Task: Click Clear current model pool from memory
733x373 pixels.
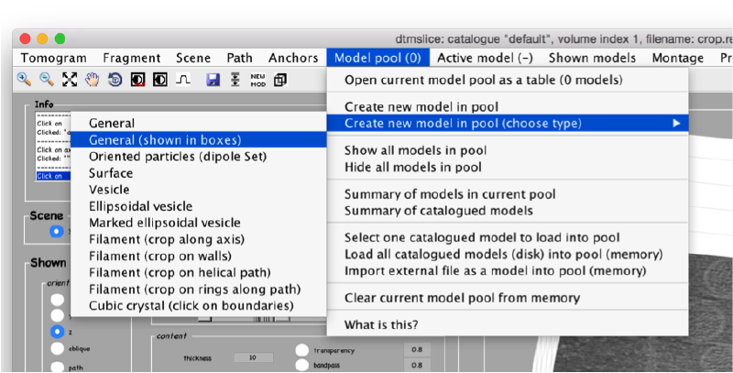Action: click(x=461, y=298)
